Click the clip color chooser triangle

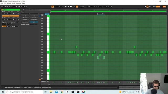click(4, 10)
